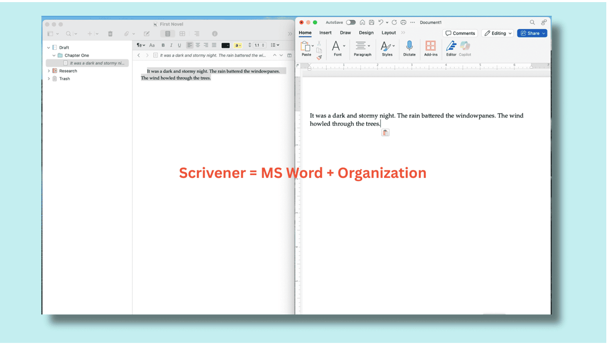Viewport: 610px width, 344px height.
Task: Open the Word Editor pen icon
Action: pos(451,49)
